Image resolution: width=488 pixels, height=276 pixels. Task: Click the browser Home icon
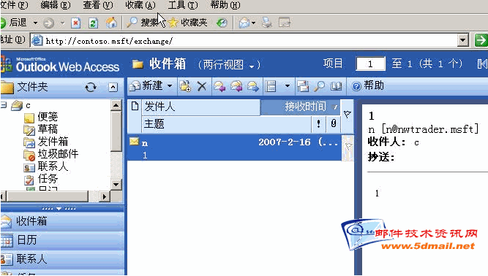click(111, 23)
